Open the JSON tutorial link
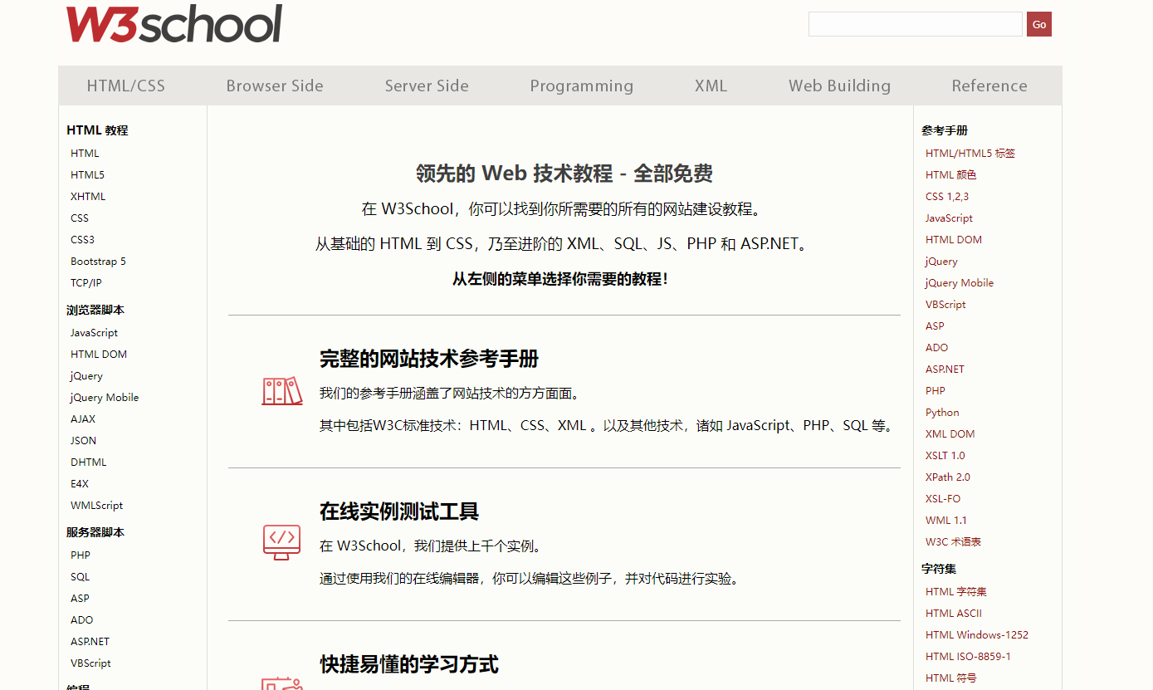 [x=83, y=441]
